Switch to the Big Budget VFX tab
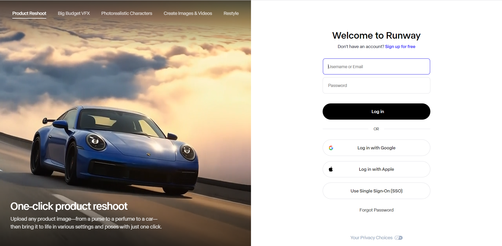502x246 pixels. tap(74, 13)
